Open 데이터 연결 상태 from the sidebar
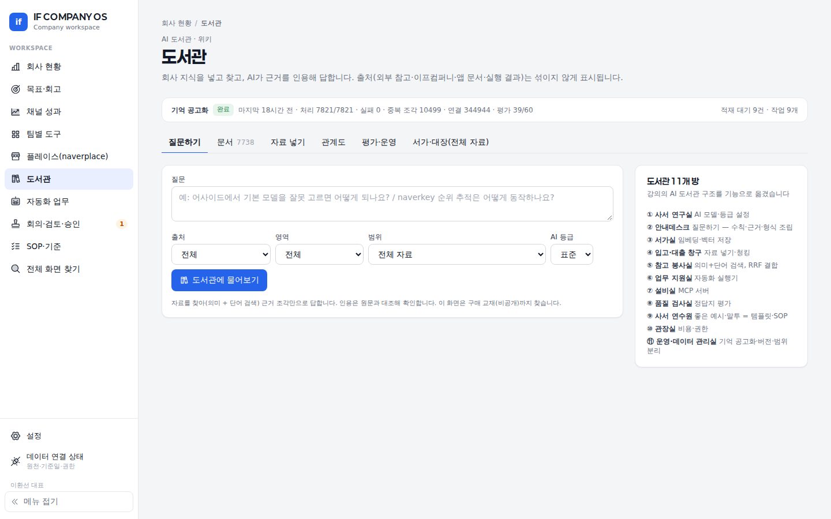This screenshot has height=519, width=831. pyautogui.click(x=69, y=461)
